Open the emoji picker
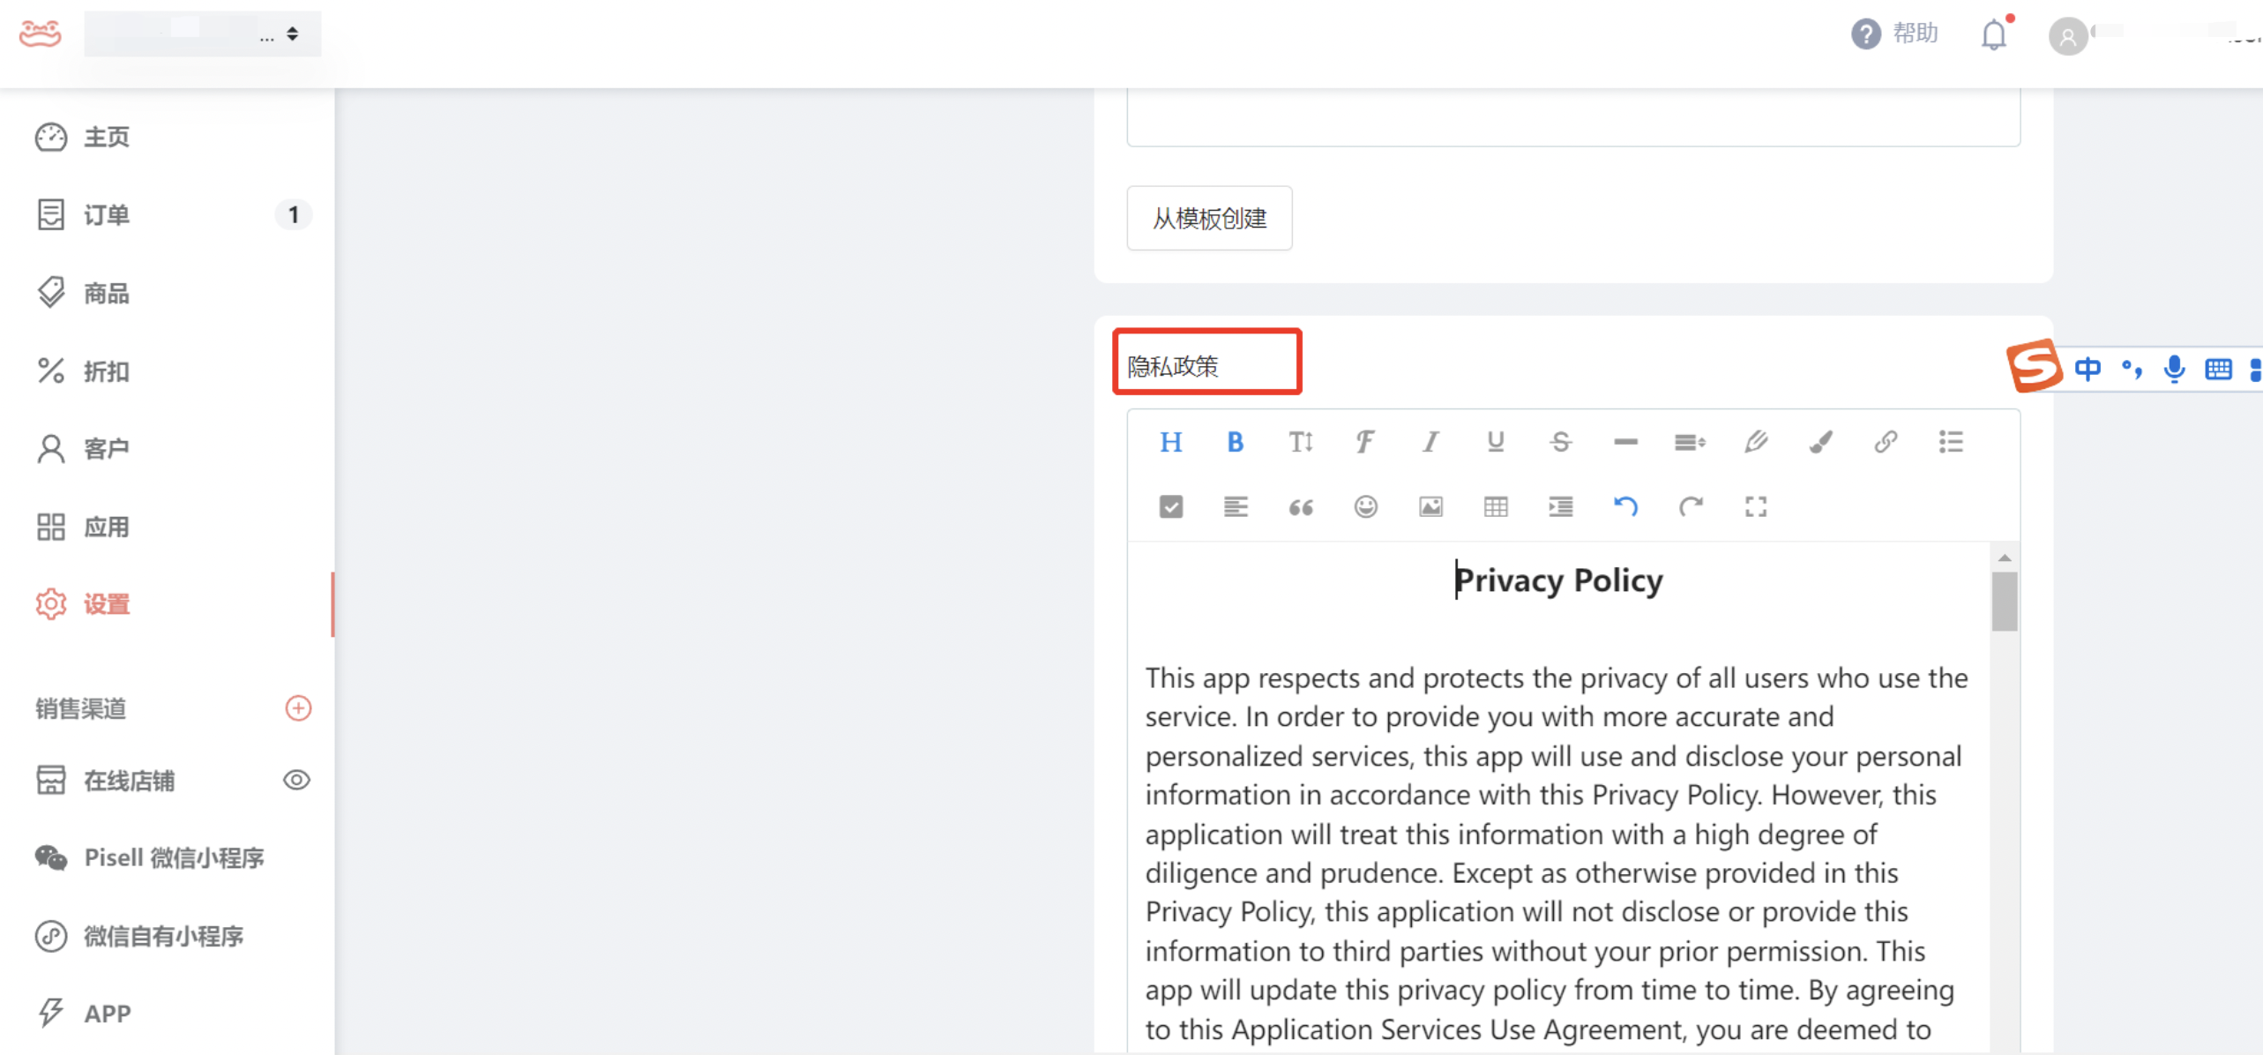2263x1055 pixels. click(x=1365, y=507)
